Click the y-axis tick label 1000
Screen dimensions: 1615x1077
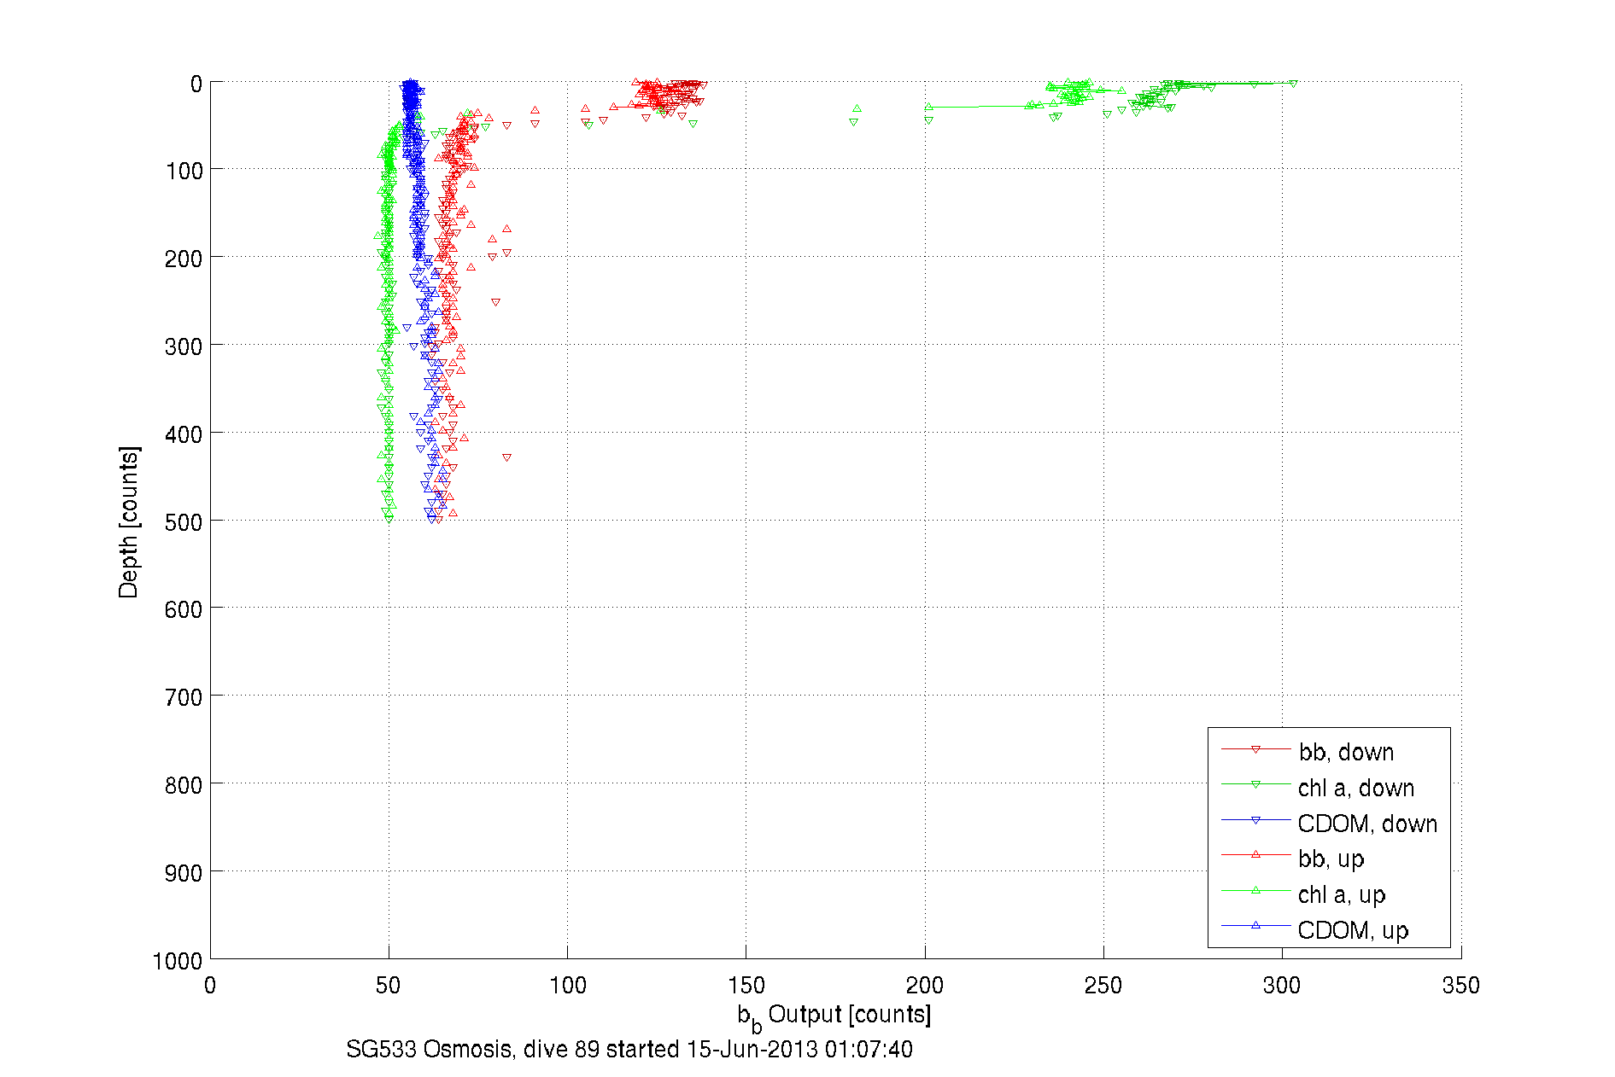coord(178,961)
